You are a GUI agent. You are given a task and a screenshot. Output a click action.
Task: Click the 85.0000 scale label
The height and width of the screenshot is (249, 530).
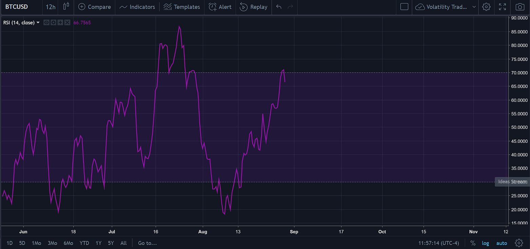519,32
